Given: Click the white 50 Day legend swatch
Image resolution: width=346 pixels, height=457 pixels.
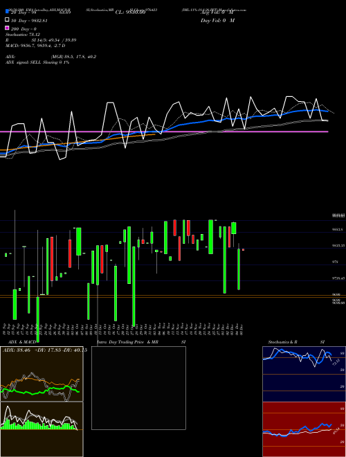Looking at the screenshot, I should point(7,20).
